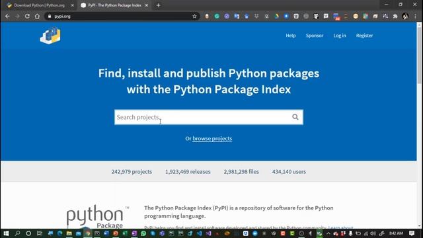Open Dropbox from the taskbar

(246, 233)
